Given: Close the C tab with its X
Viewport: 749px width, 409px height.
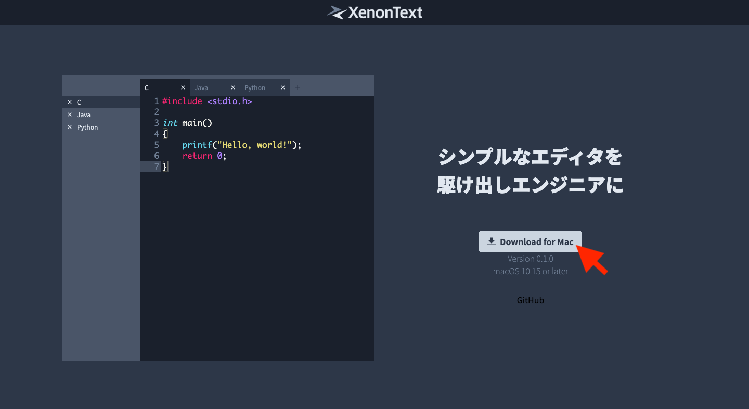Looking at the screenshot, I should coord(183,87).
